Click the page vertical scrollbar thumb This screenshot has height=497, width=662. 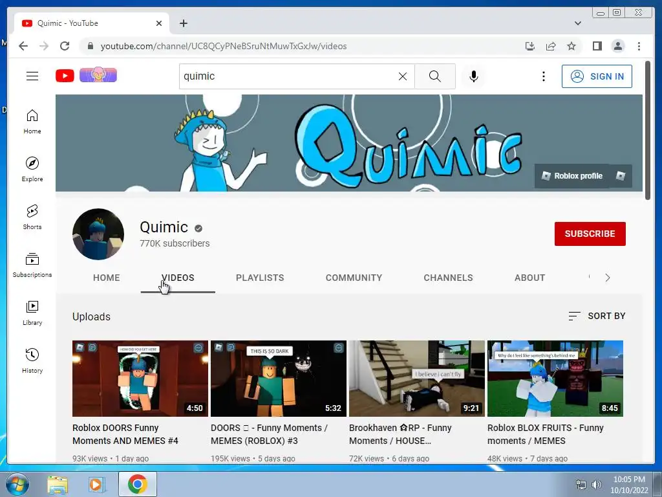point(648,130)
